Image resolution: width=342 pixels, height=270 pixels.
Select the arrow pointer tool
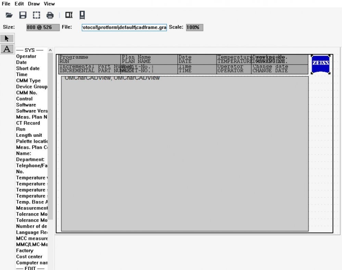pos(7,38)
